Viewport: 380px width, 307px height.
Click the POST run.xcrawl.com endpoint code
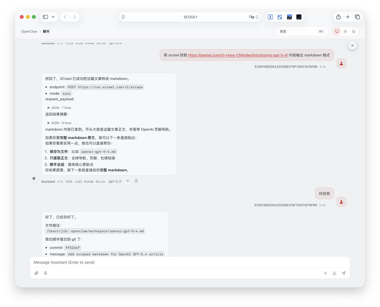105,87
